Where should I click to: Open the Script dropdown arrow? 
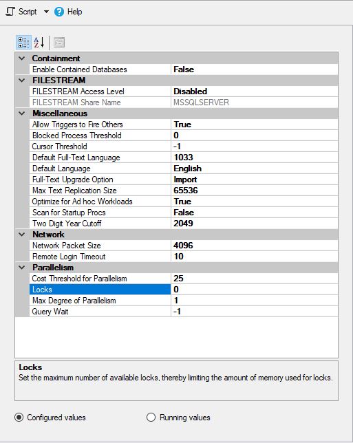pos(46,12)
